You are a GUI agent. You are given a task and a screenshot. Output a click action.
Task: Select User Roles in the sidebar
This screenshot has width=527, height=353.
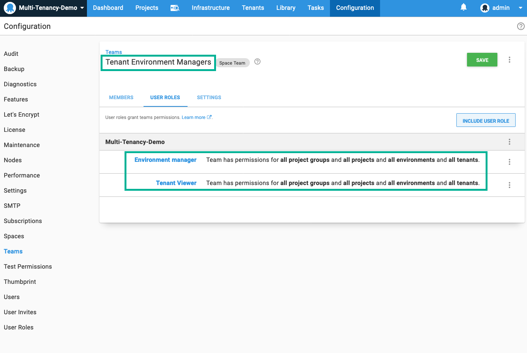(19, 327)
